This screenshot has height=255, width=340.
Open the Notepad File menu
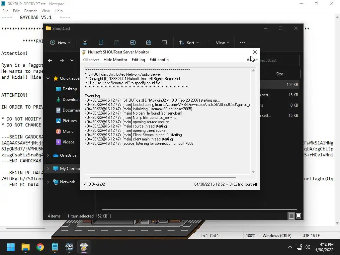click(x=5, y=11)
